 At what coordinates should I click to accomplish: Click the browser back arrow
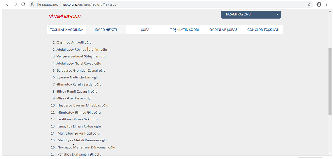click(7, 4)
